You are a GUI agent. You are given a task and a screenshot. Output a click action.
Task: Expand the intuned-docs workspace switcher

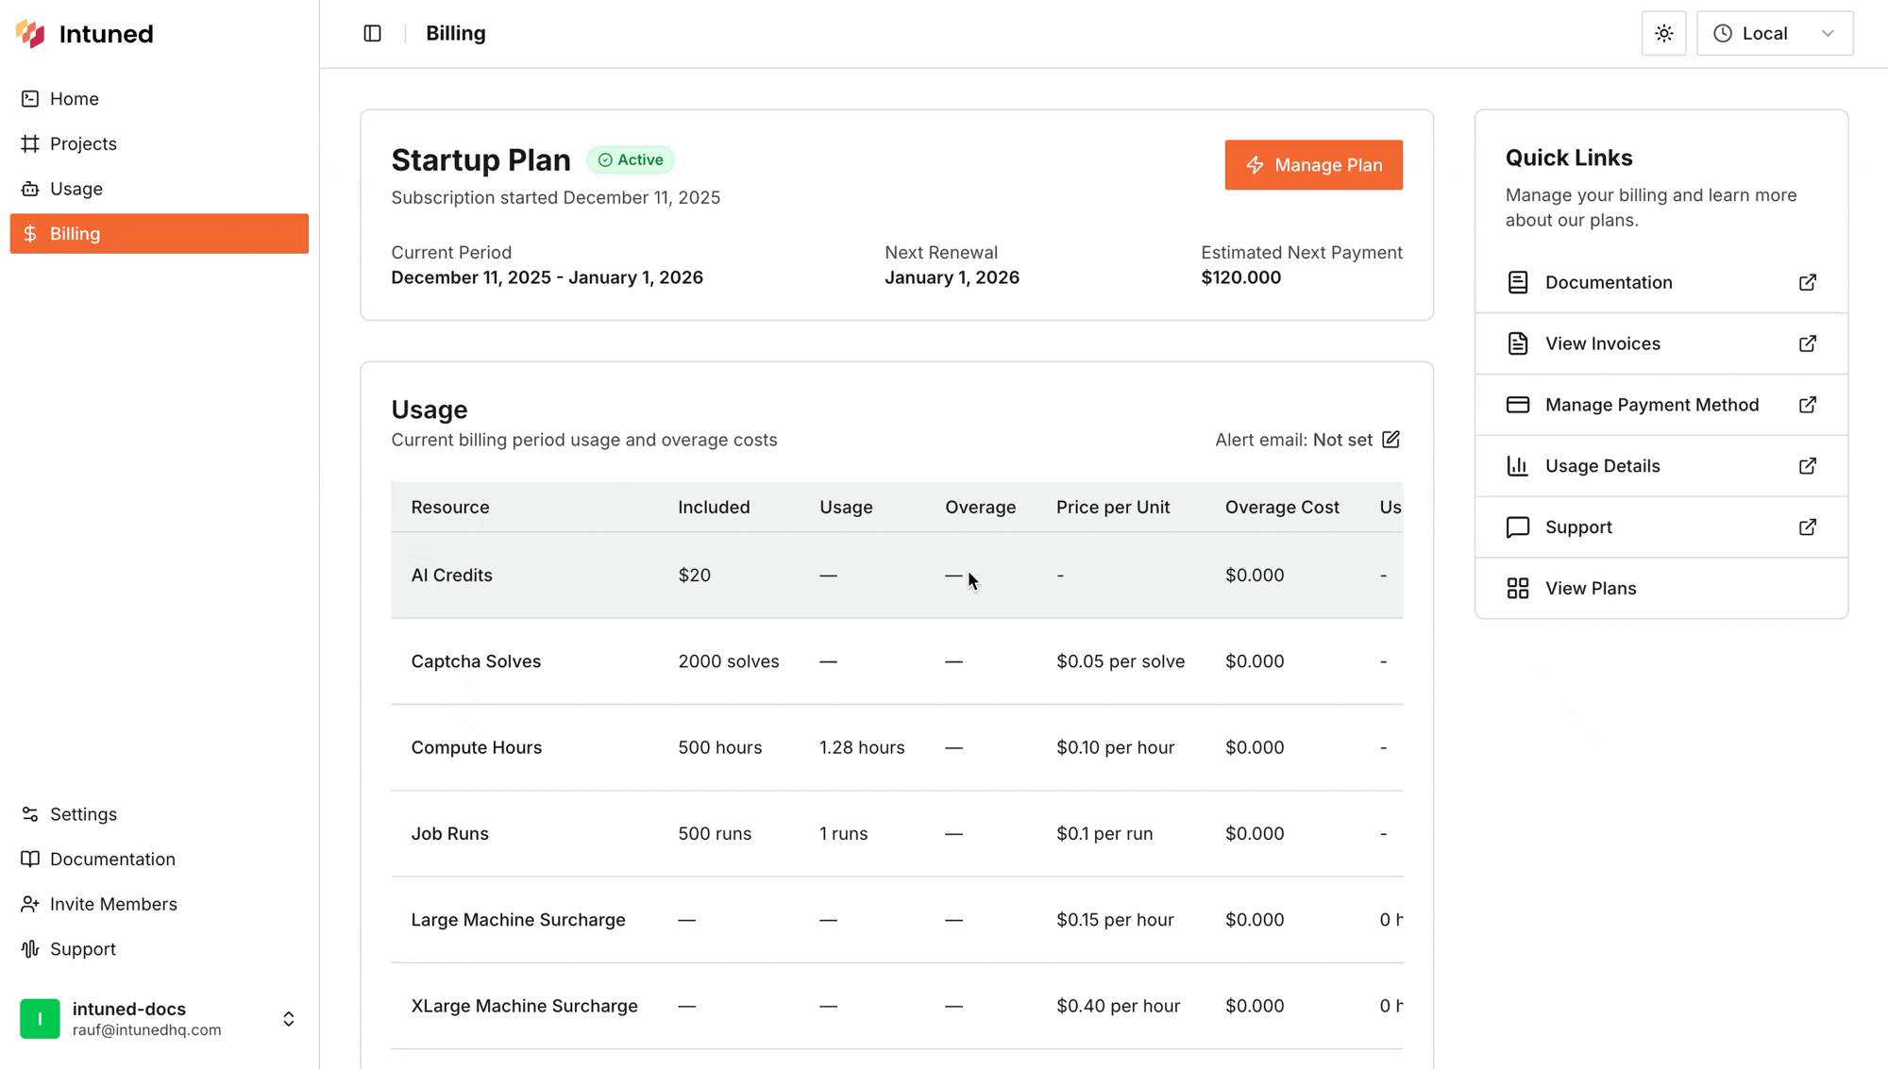[288, 1019]
